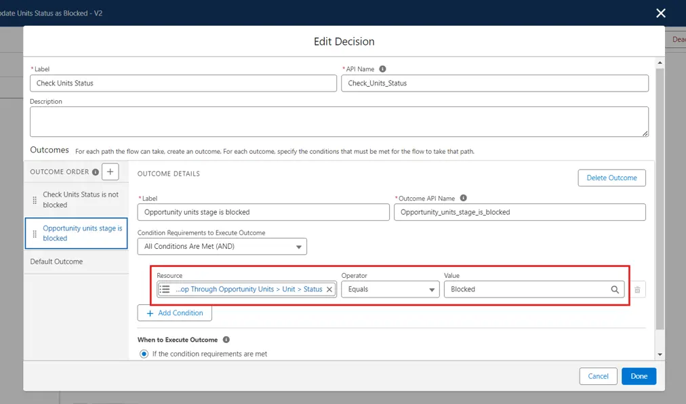Screen dimensions: 686x404
Task: Click the search icon in the Value field
Action: 615,289
